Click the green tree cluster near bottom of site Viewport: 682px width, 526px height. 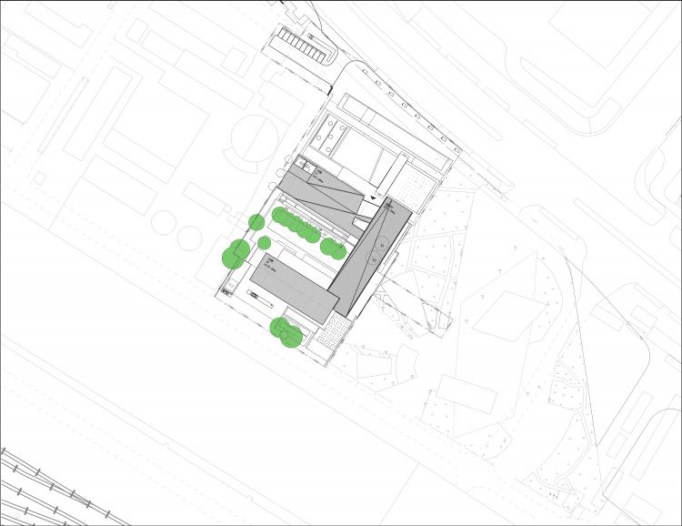[x=286, y=332]
